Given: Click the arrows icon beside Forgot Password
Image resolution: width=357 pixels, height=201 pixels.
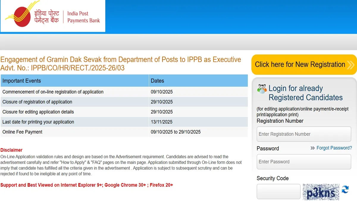Looking at the screenshot, I should pos(312,148).
